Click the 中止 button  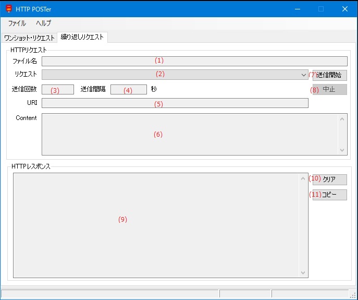[330, 89]
